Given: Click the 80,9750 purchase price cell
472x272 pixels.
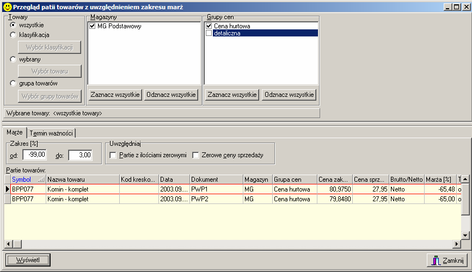Looking at the screenshot, I should (x=335, y=189).
